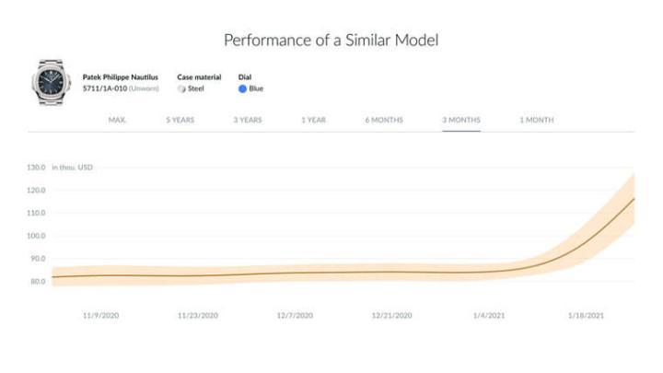Viewport: 663px width, 373px height.
Task: Click the Blue dial color swatch
Action: [243, 88]
